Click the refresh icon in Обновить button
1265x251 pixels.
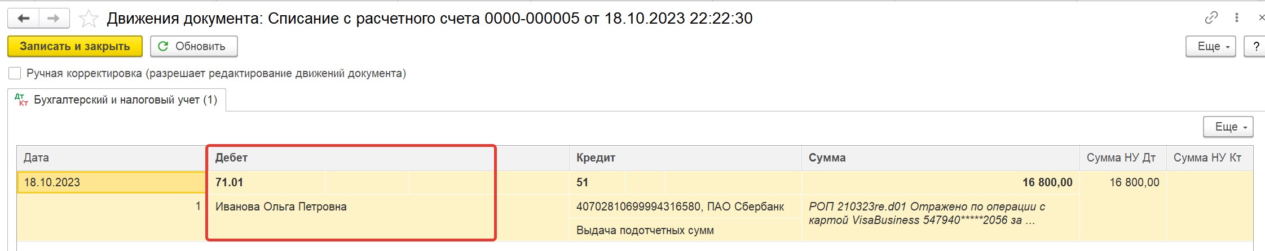click(x=163, y=46)
